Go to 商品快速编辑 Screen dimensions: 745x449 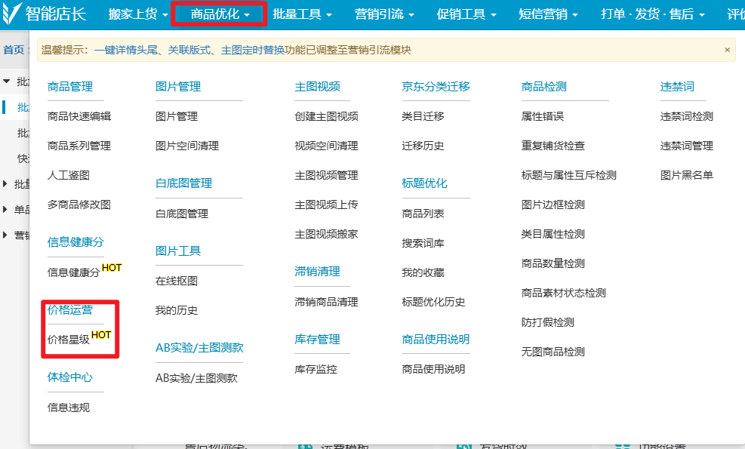[79, 116]
